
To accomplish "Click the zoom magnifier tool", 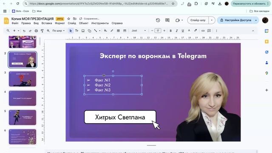I will (x=48, y=31).
